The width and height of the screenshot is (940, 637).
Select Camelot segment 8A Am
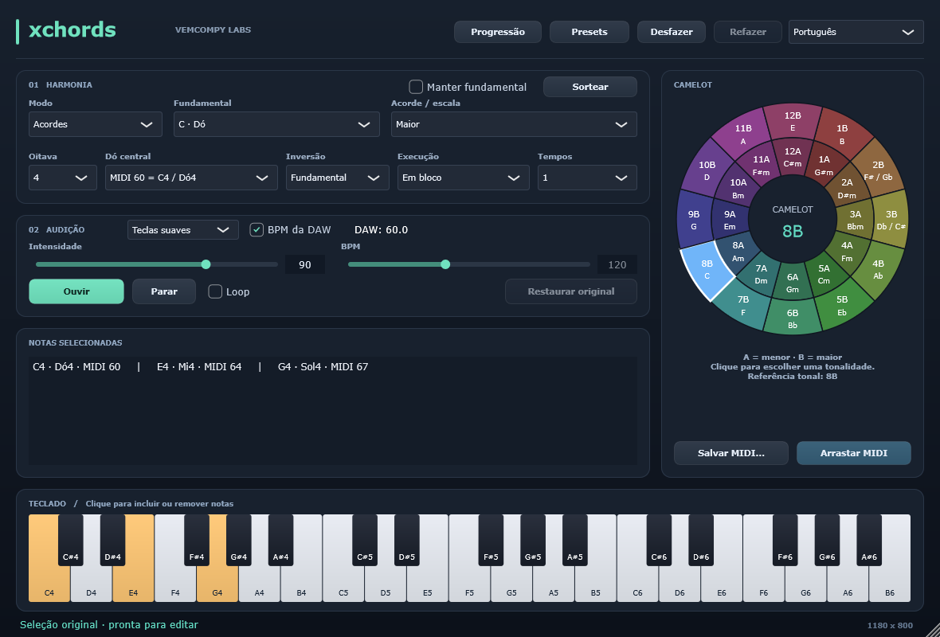738,251
